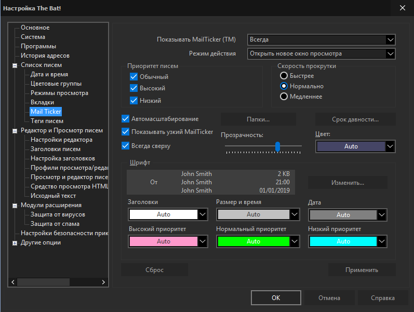Open Показывать MailTicker dropdown set to Всегда
The width and height of the screenshot is (414, 312).
(x=322, y=39)
